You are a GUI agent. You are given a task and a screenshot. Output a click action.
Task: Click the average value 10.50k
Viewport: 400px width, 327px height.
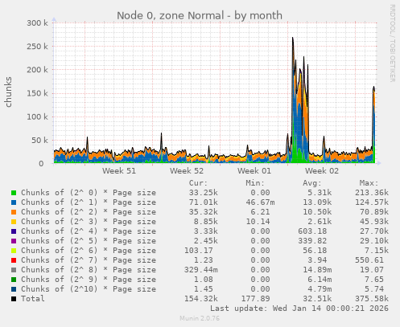(317, 212)
